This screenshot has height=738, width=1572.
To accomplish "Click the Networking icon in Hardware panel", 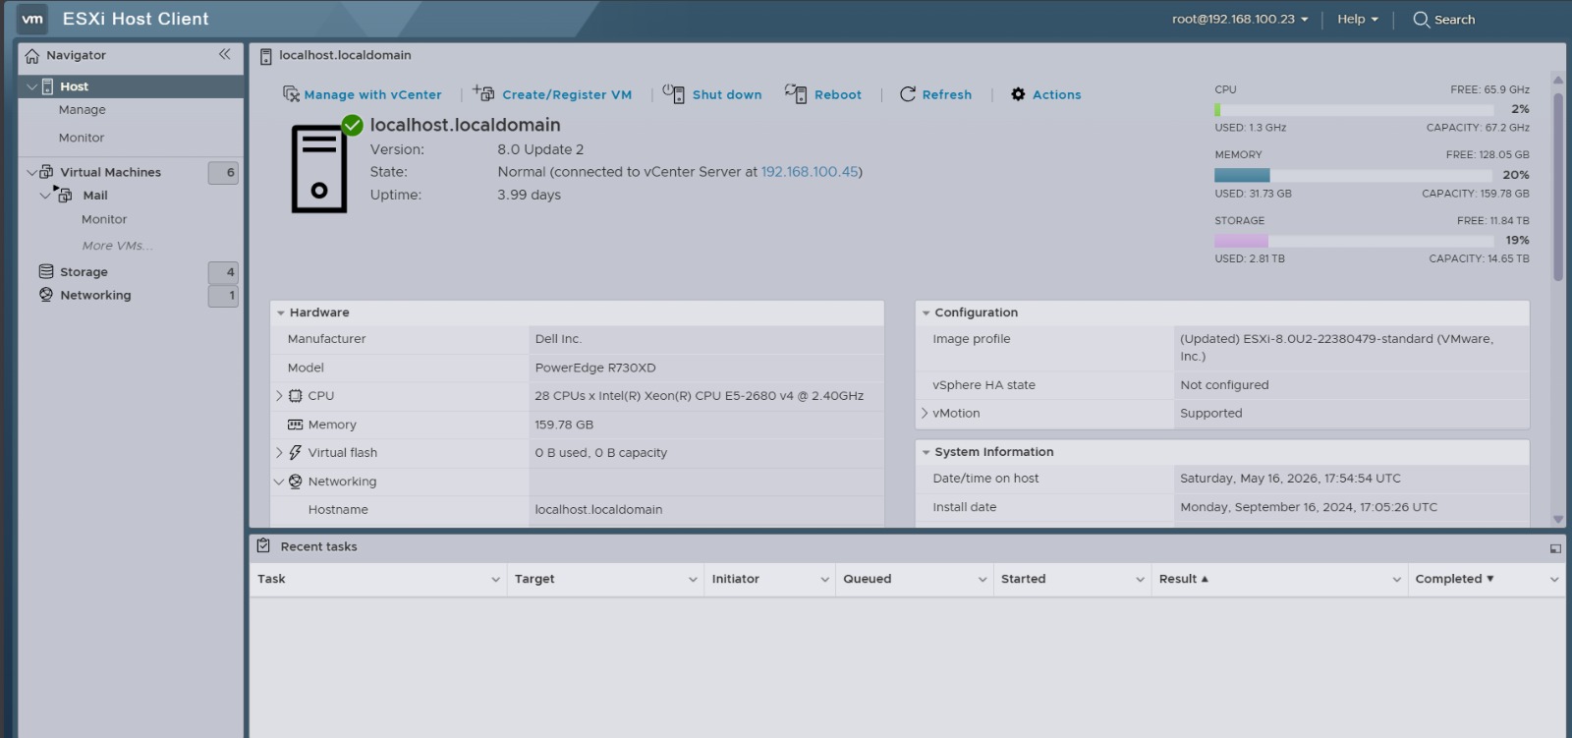I will (x=295, y=482).
